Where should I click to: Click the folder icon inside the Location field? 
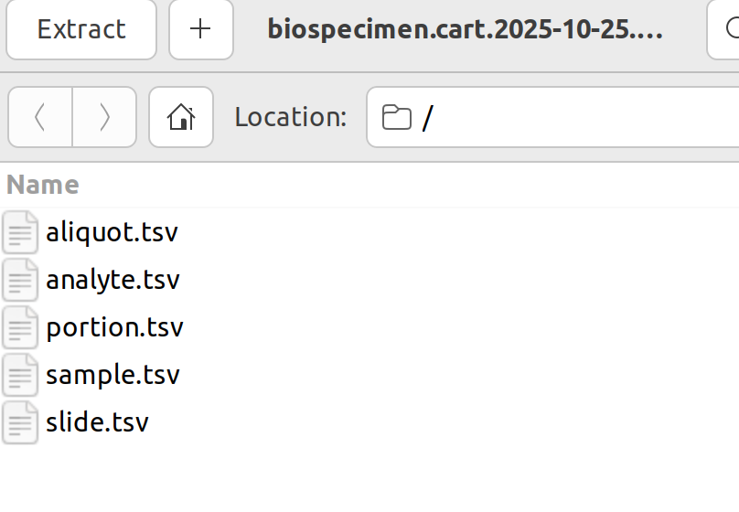396,117
